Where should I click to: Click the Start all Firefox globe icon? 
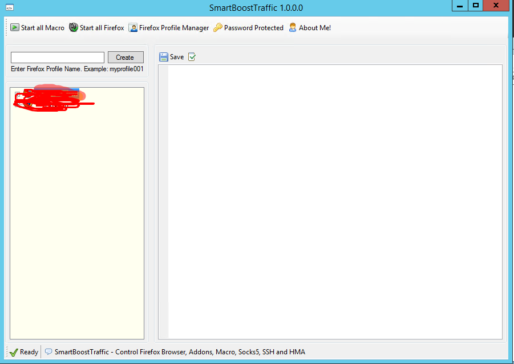click(74, 27)
